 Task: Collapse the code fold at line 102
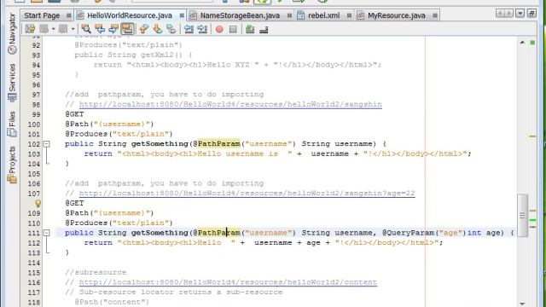click(x=46, y=144)
